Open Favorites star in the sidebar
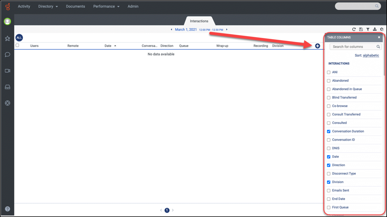The image size is (387, 217). pos(7,38)
